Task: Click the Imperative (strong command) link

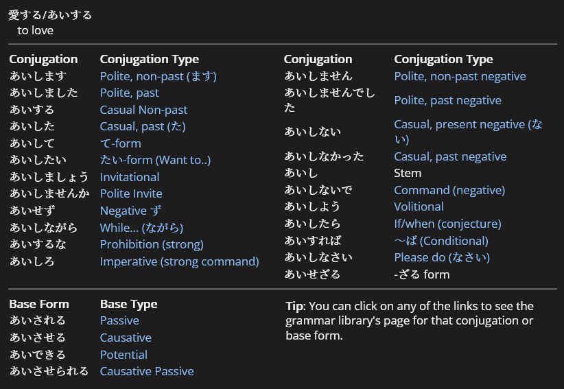Action: tap(179, 261)
